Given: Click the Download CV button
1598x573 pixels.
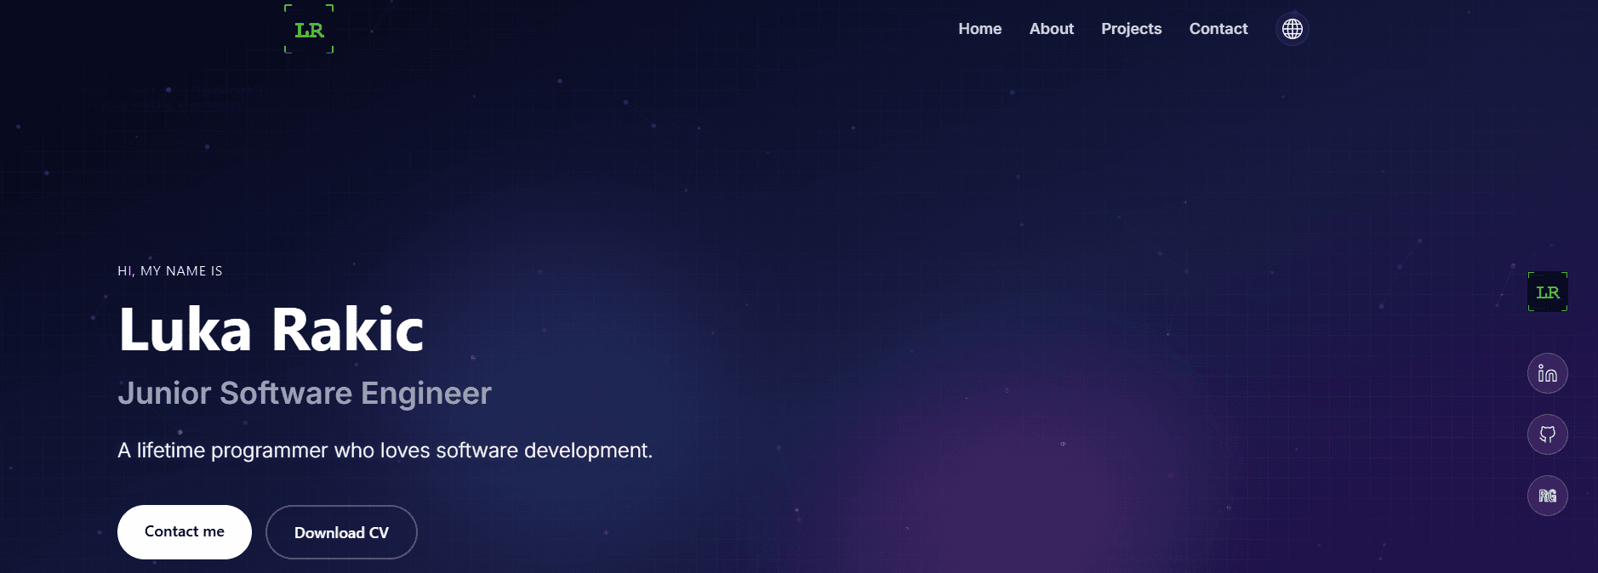Looking at the screenshot, I should 341,532.
